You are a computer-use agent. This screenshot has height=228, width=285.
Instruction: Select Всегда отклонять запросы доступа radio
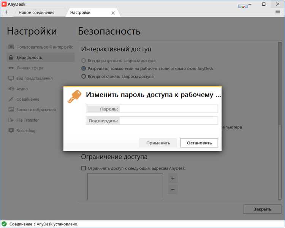84,76
